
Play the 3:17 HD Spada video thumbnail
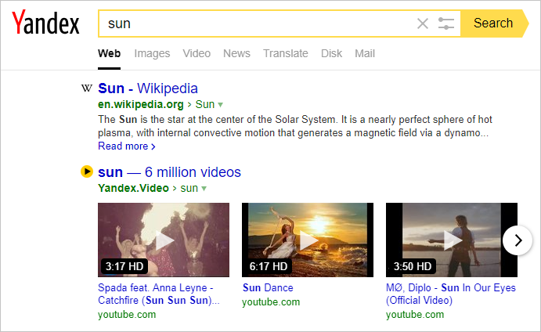click(x=164, y=240)
